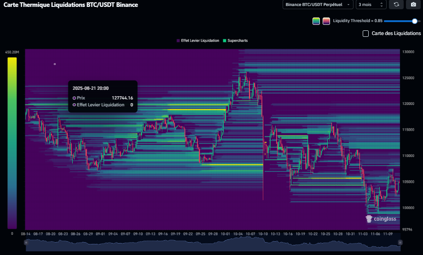Click the 100000 price axis label
This screenshot has width=423, height=255.
click(x=408, y=208)
